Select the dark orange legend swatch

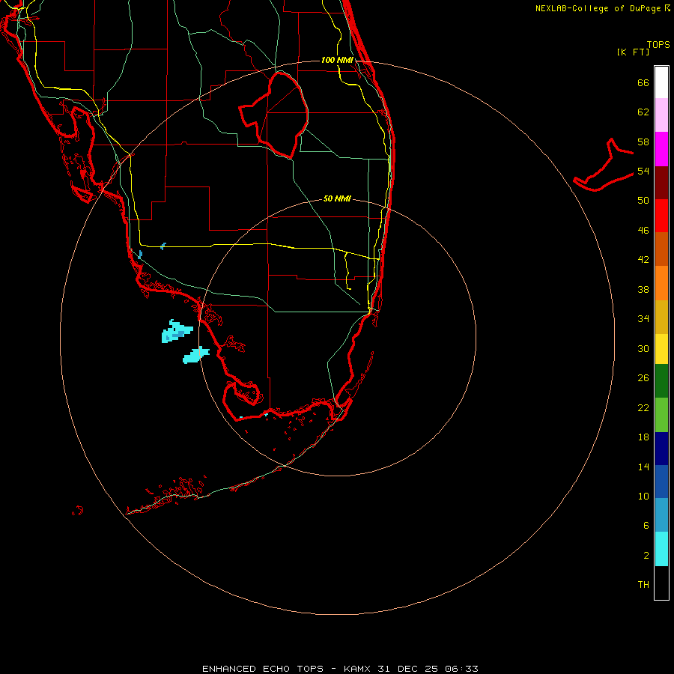(x=661, y=249)
